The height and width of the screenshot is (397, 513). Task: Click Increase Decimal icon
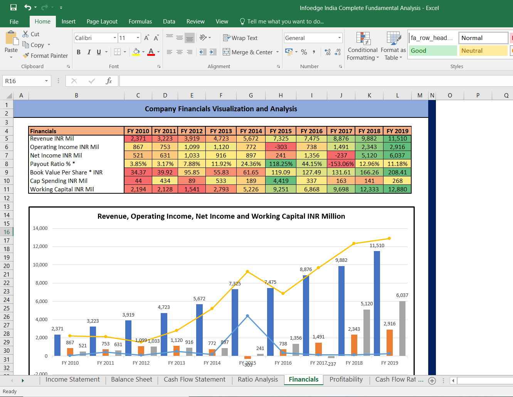pos(328,52)
